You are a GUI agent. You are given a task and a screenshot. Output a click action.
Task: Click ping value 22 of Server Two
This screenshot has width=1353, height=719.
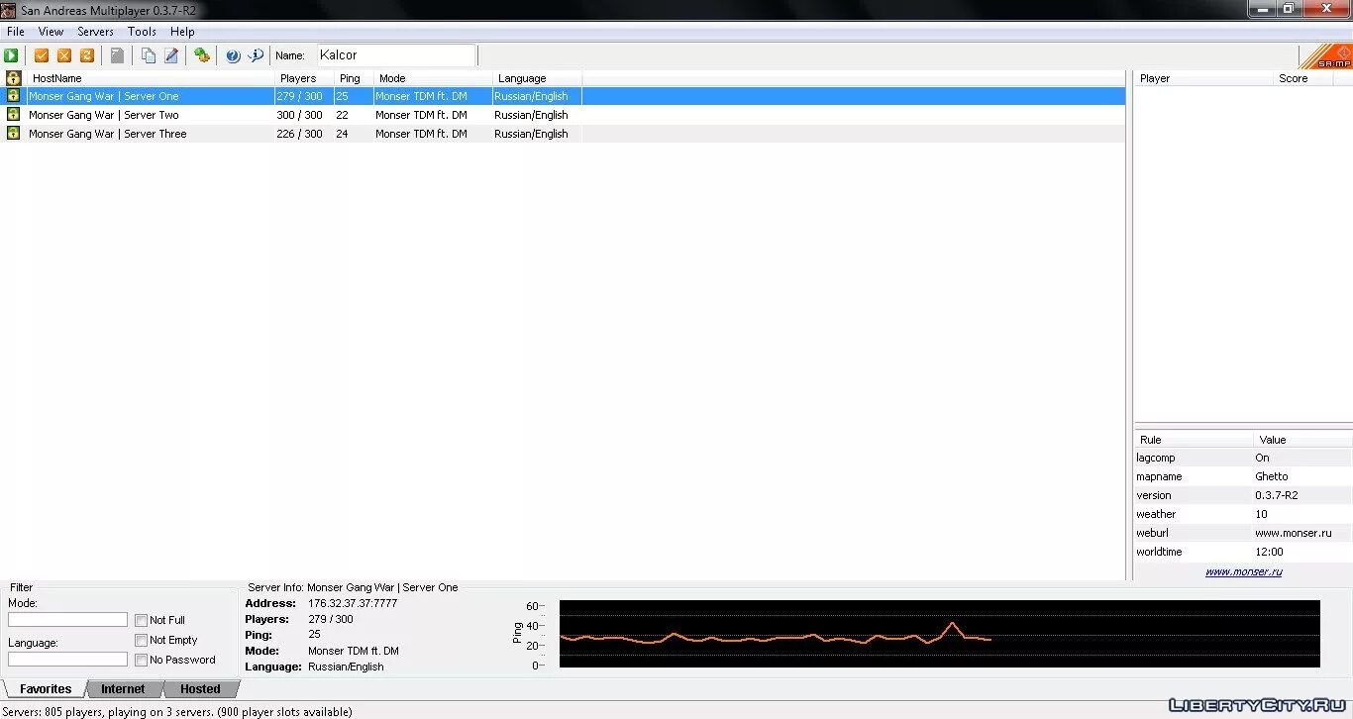click(x=342, y=115)
